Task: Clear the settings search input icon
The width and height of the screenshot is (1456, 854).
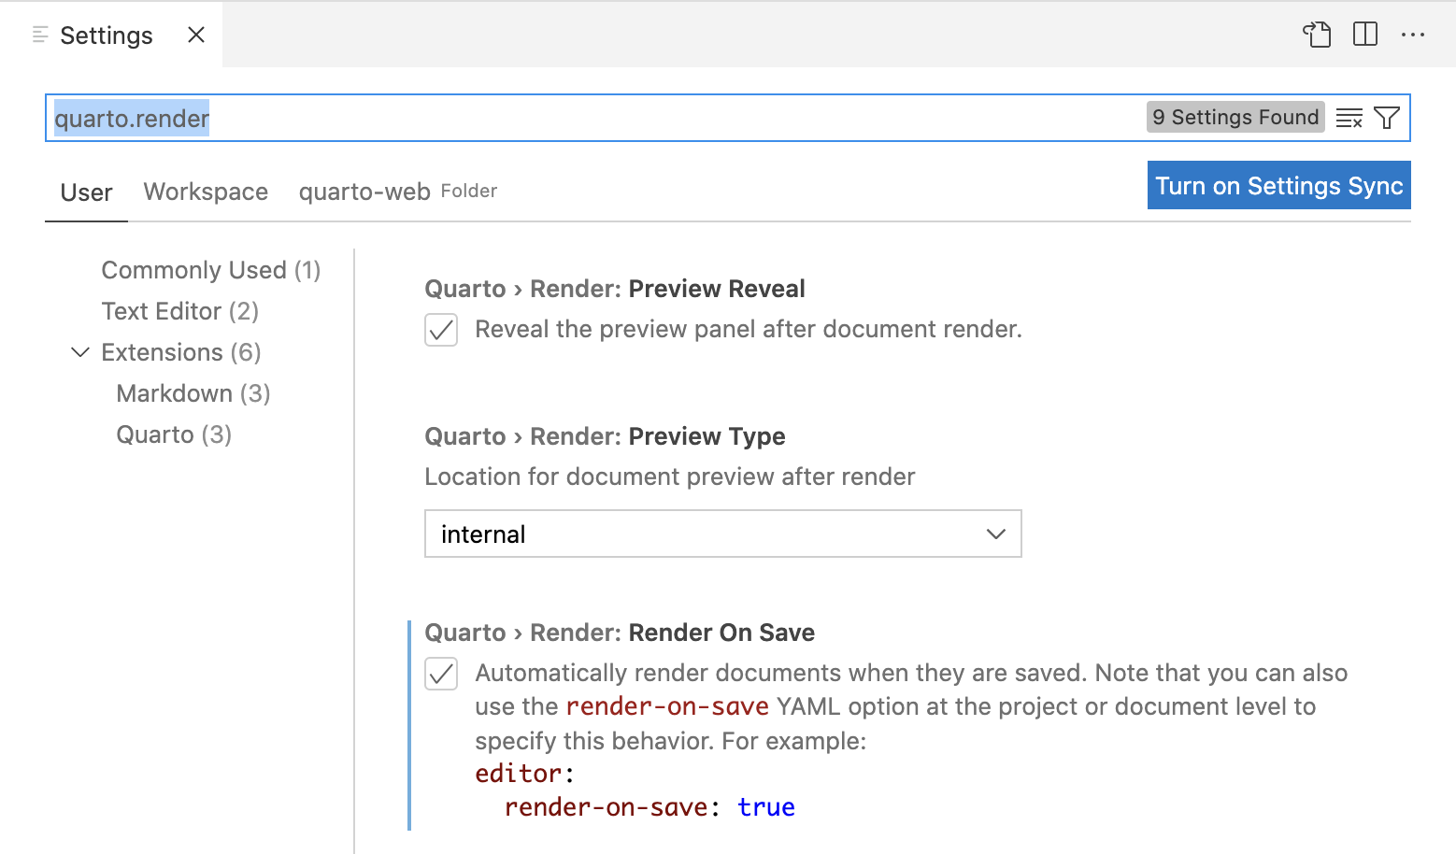Action: click(1349, 119)
